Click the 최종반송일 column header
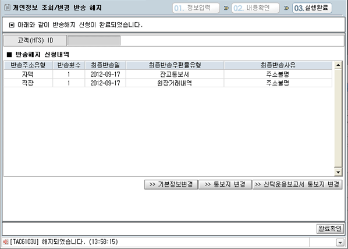 coord(105,65)
